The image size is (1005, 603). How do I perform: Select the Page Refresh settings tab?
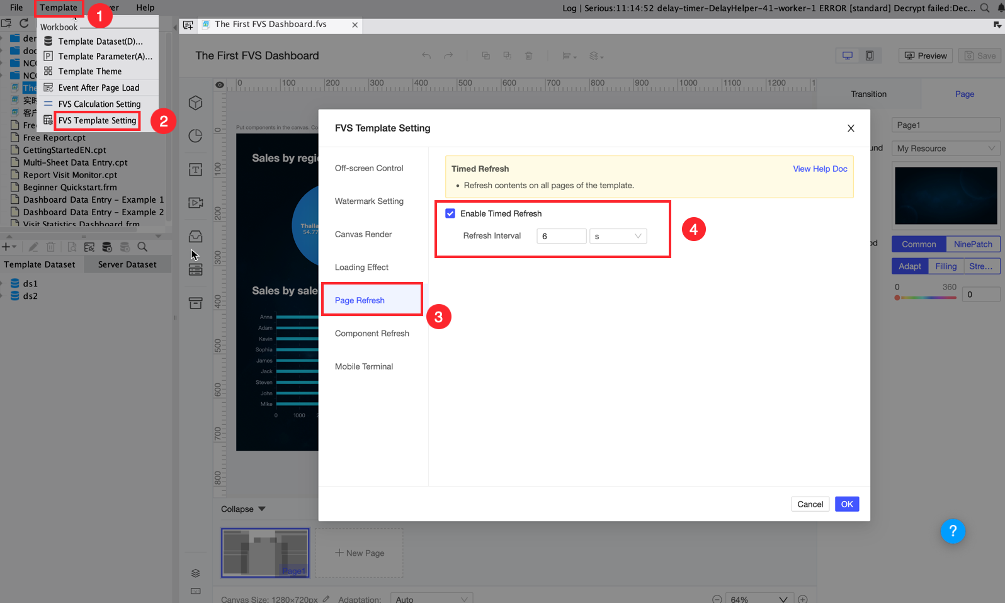[x=372, y=300]
